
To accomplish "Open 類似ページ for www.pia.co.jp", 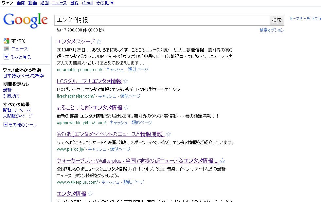I will (x=120, y=149).
